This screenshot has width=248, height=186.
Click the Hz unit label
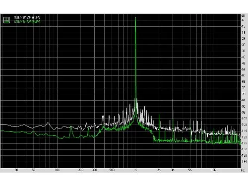pyautogui.click(x=243, y=170)
